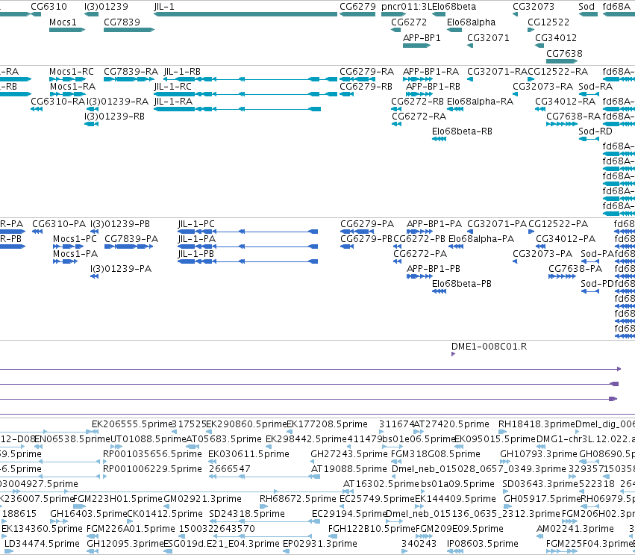Click the Elo68beta-RB transcript label
This screenshot has height=555, width=635.
coord(462,131)
